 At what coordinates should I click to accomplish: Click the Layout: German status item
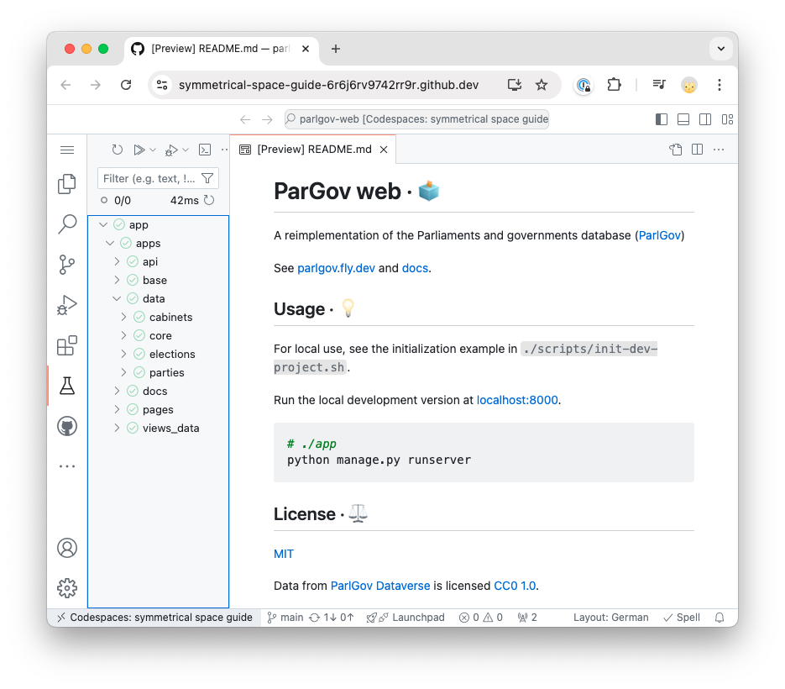pos(610,618)
